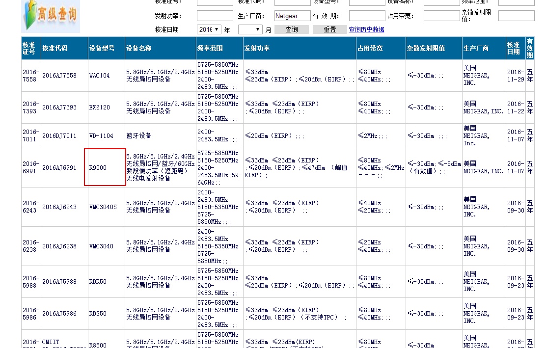Select device model R9000
The width and height of the screenshot is (546, 348).
tap(98, 168)
